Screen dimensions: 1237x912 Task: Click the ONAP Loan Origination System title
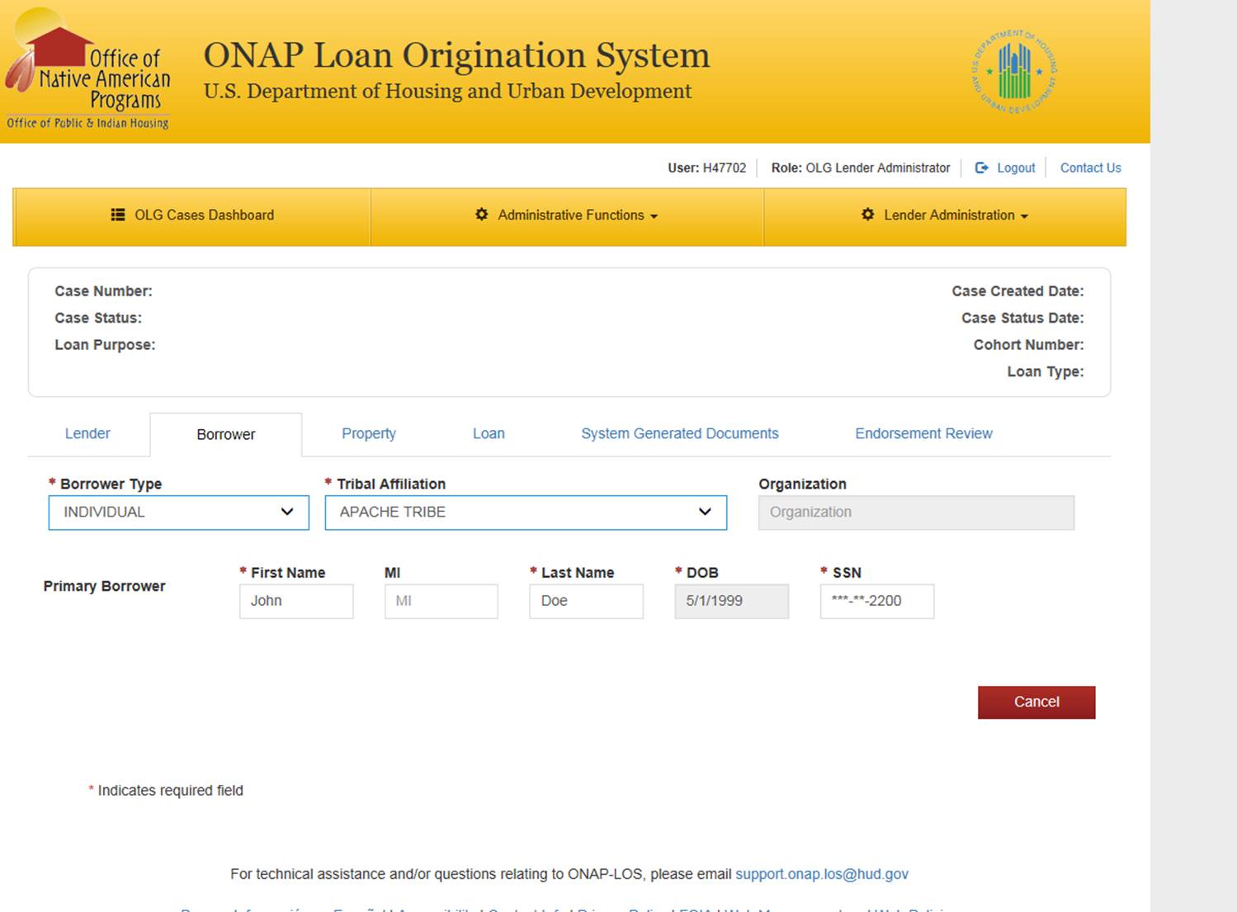point(456,55)
